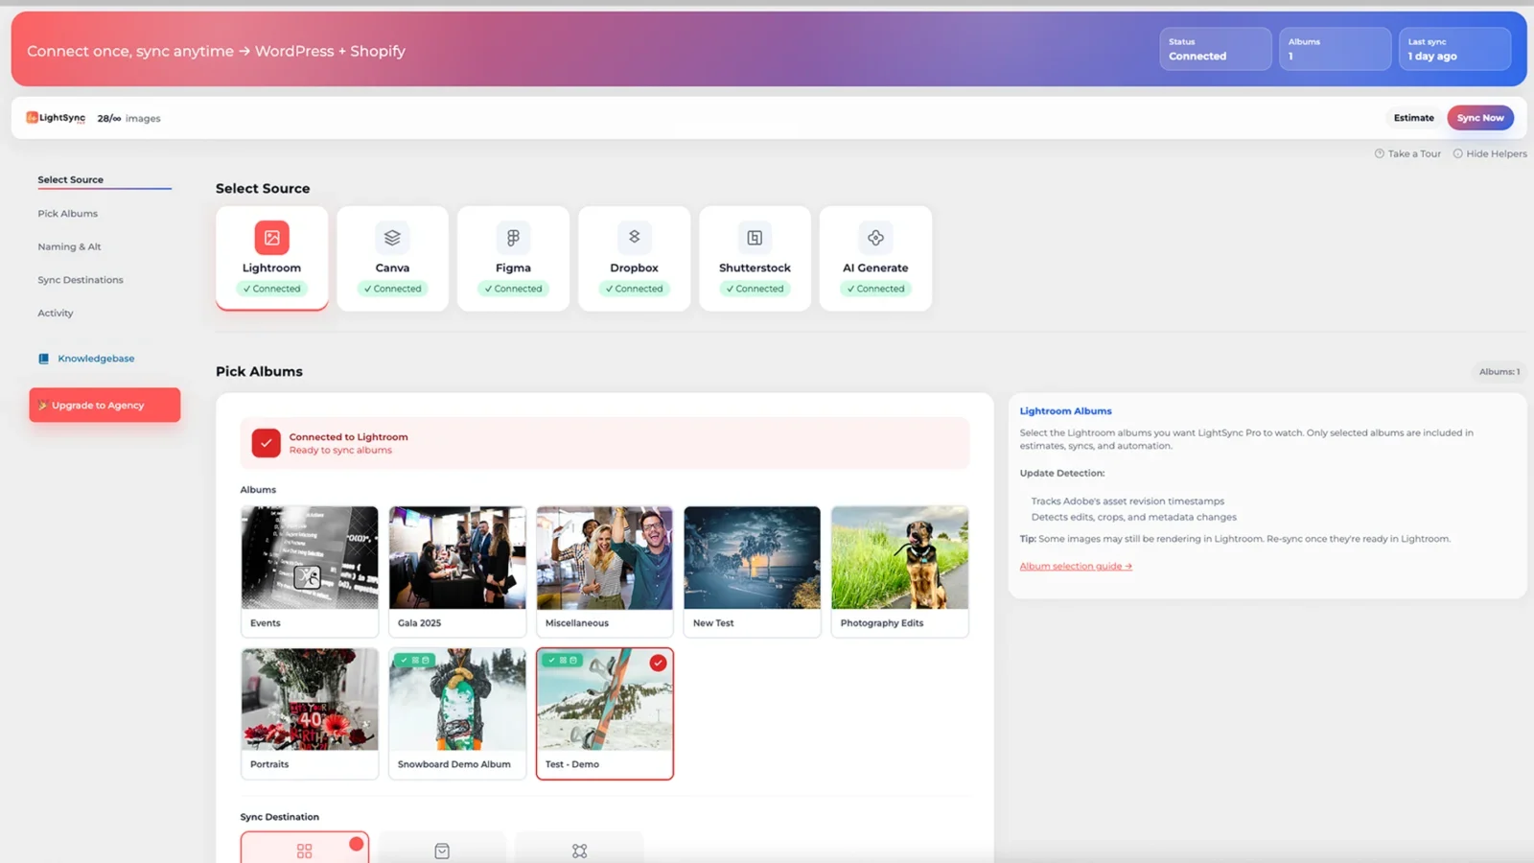Click the LightSync logo
The height and width of the screenshot is (863, 1534).
click(x=56, y=118)
